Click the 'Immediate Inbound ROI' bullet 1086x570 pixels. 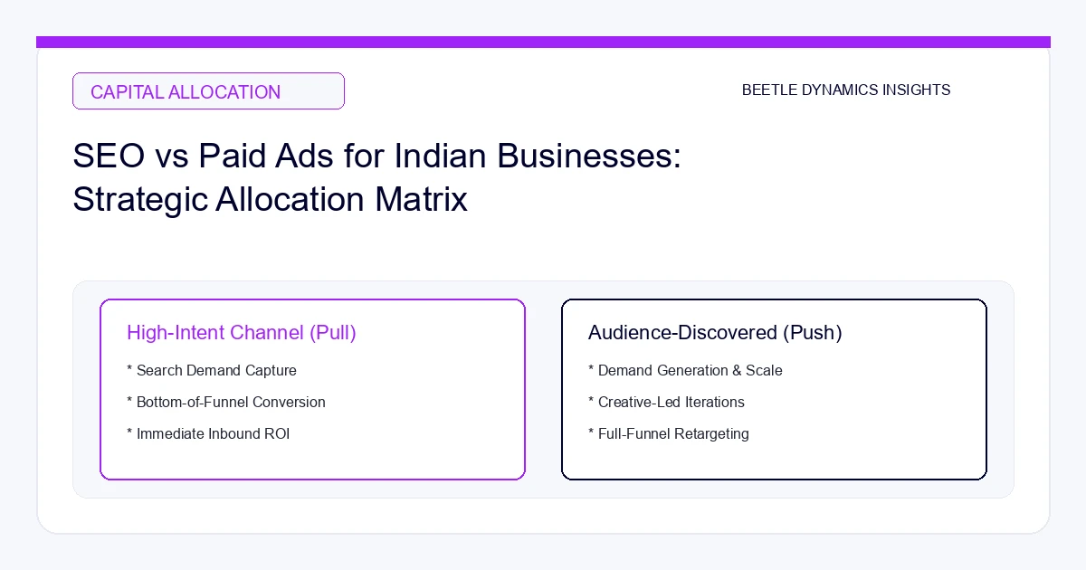[x=208, y=434]
